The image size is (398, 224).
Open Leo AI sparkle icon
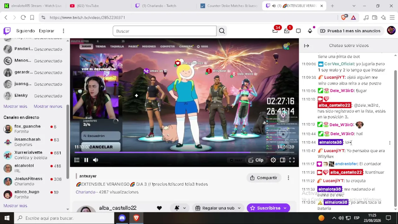[383, 17]
